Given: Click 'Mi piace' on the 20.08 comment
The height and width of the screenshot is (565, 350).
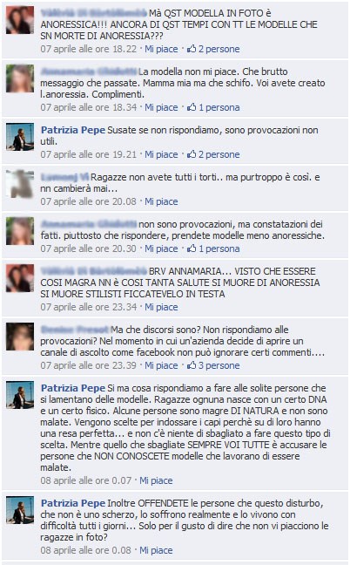Looking at the screenshot, I should pos(161,201).
